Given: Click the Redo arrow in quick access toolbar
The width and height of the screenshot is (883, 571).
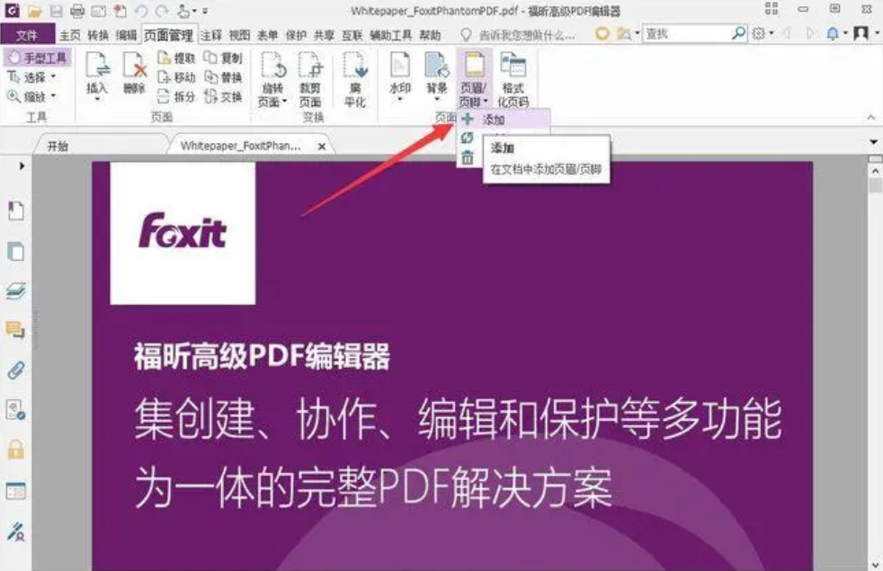Looking at the screenshot, I should [x=162, y=11].
